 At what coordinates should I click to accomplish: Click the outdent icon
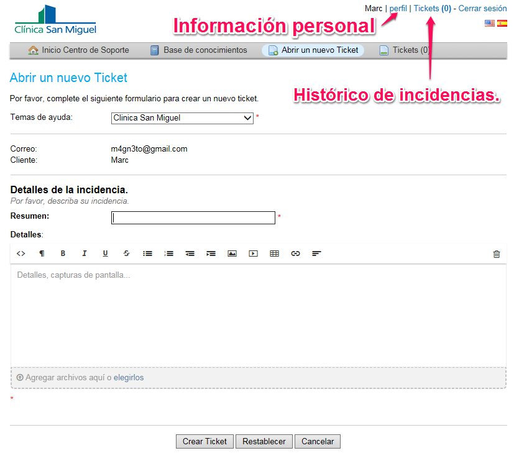pos(190,254)
